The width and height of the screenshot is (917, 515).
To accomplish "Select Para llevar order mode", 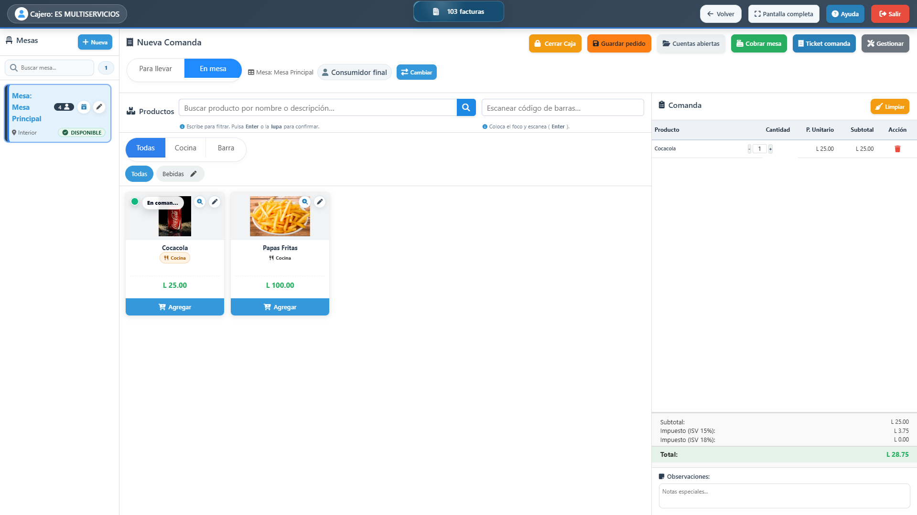I will click(155, 69).
